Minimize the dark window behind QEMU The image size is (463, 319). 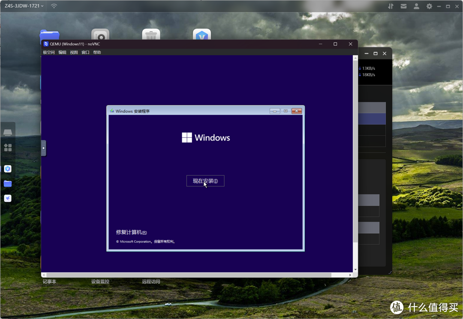[x=367, y=53]
